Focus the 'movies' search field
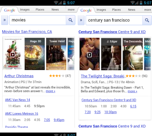 [37, 20]
